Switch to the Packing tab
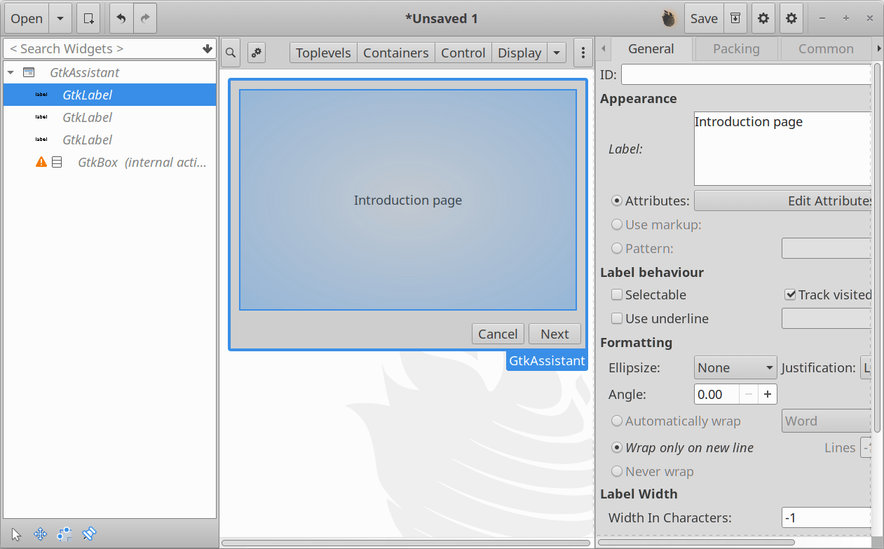884x549 pixels. 735,48
